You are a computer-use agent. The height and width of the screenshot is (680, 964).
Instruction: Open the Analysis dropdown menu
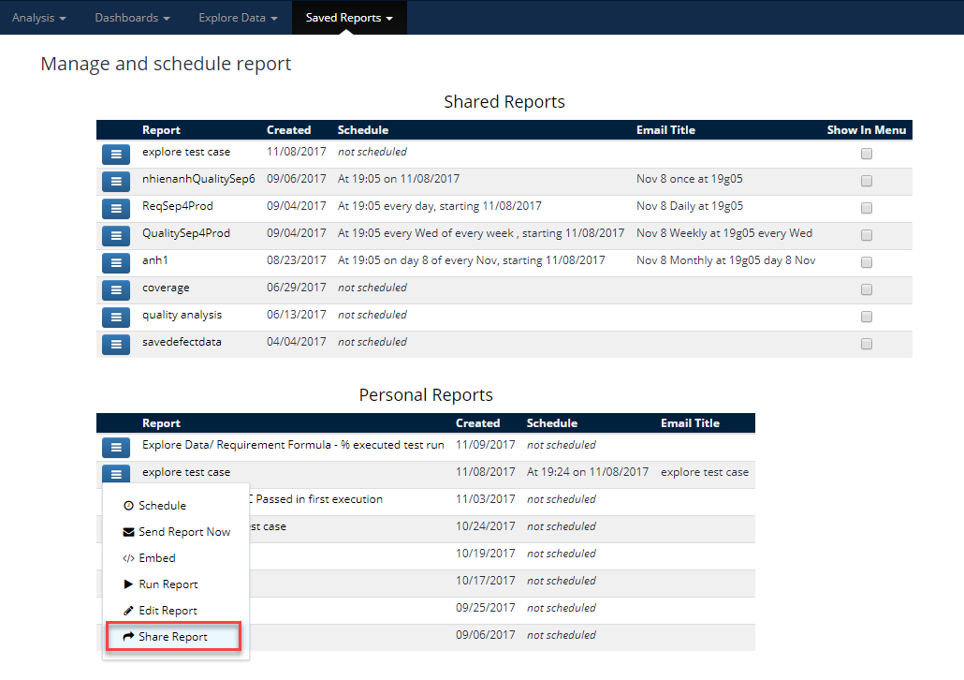click(x=38, y=18)
